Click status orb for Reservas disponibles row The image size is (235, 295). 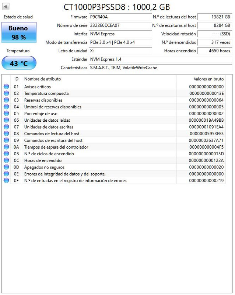tap(6, 100)
